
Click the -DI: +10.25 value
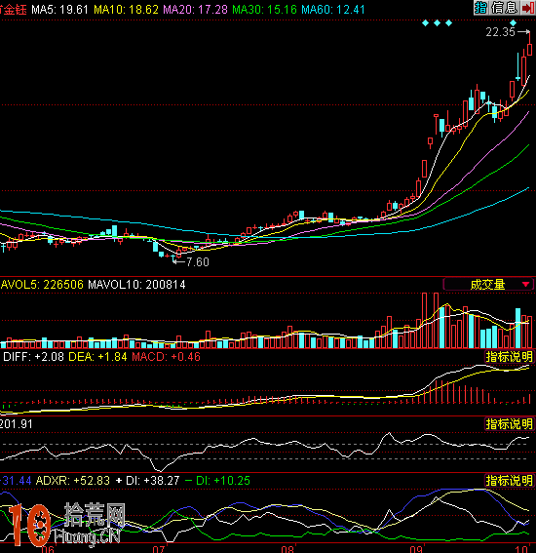click(x=217, y=481)
